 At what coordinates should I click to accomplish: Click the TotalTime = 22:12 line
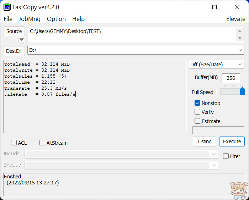[x=30, y=82]
